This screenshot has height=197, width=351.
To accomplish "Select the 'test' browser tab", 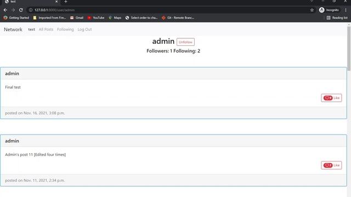I will coord(31,2).
